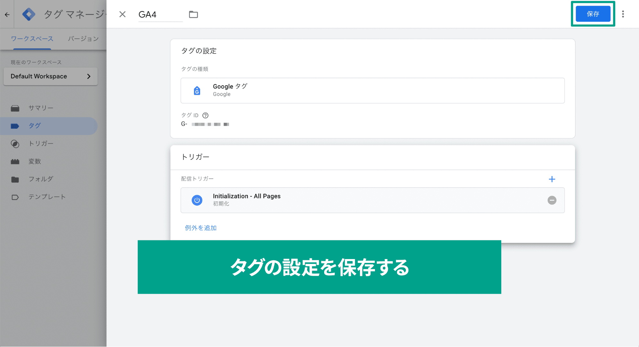Select タグ in the sidebar
This screenshot has width=639, height=347.
pos(49,126)
